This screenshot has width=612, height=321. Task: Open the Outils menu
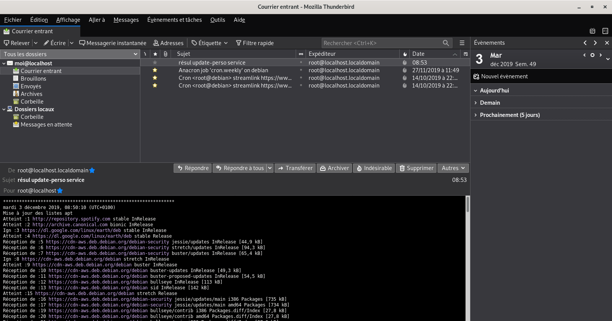pyautogui.click(x=218, y=20)
